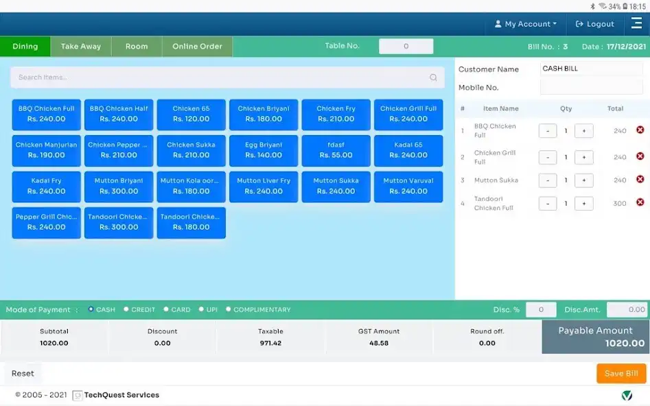Remove BBQ Chicken Full with red X
Viewport: 650px width, 406px height.
point(640,130)
